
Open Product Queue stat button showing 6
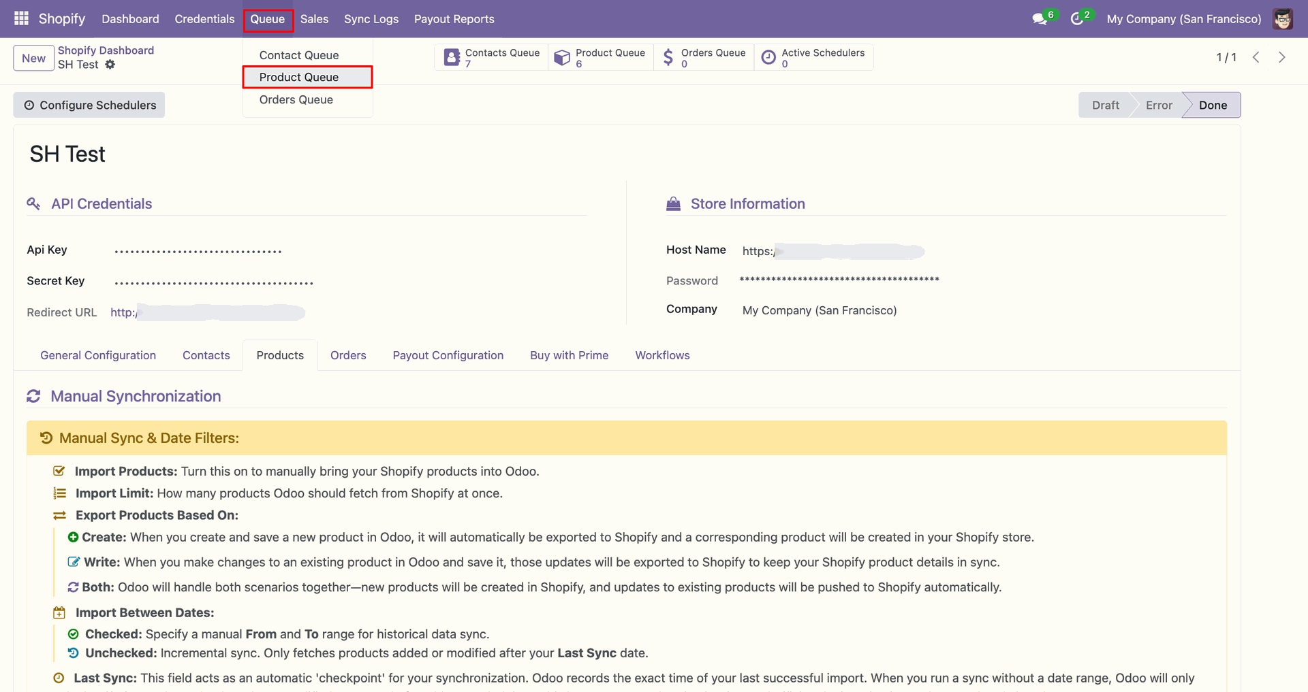tap(600, 57)
